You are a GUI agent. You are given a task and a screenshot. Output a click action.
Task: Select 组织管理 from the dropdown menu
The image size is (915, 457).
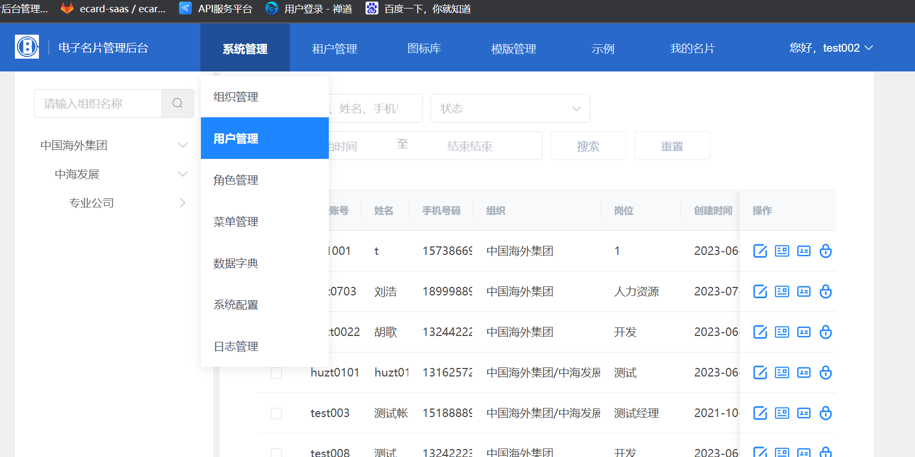(265, 97)
